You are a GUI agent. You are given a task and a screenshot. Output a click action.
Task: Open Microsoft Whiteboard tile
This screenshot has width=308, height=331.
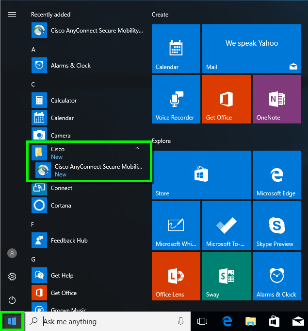[x=176, y=226]
